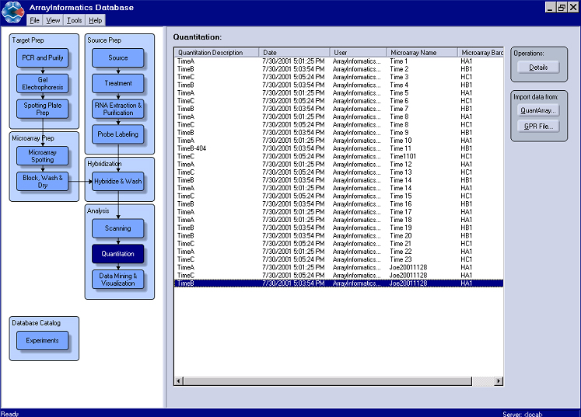Click the ArrayInformatics app logo icon

[13, 12]
